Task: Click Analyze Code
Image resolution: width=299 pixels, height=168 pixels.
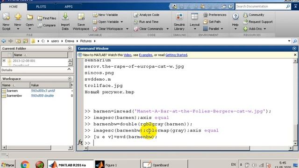Action: (x=146, y=15)
